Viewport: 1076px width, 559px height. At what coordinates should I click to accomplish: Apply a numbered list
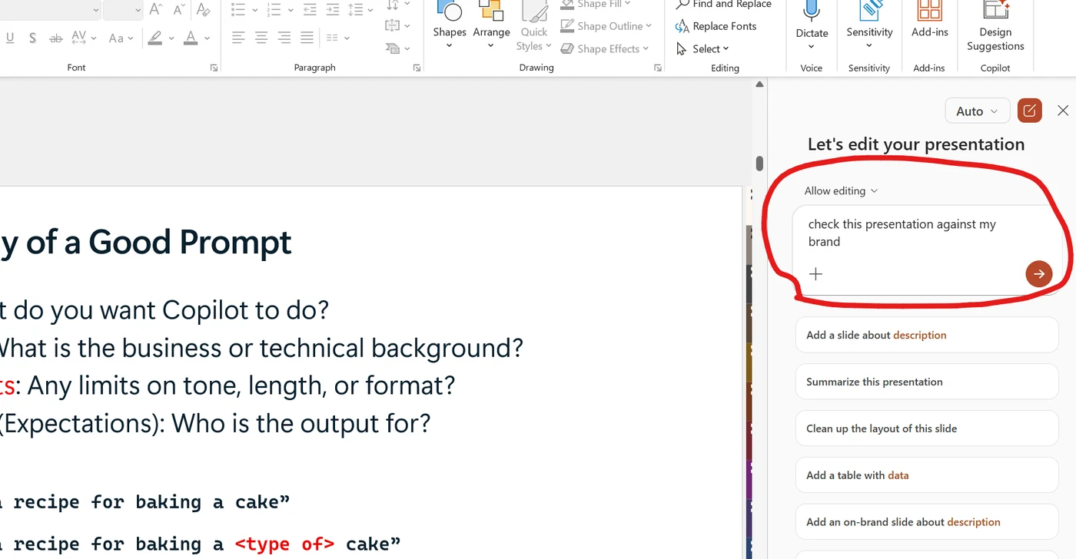click(x=274, y=10)
